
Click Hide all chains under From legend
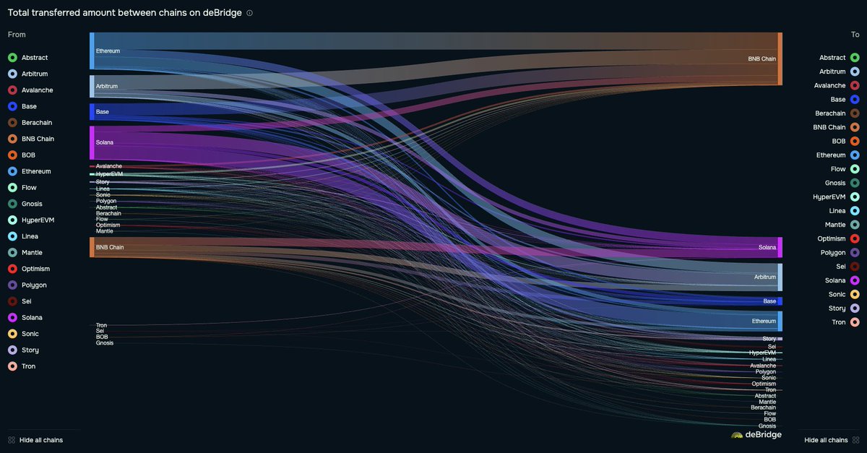click(35, 440)
